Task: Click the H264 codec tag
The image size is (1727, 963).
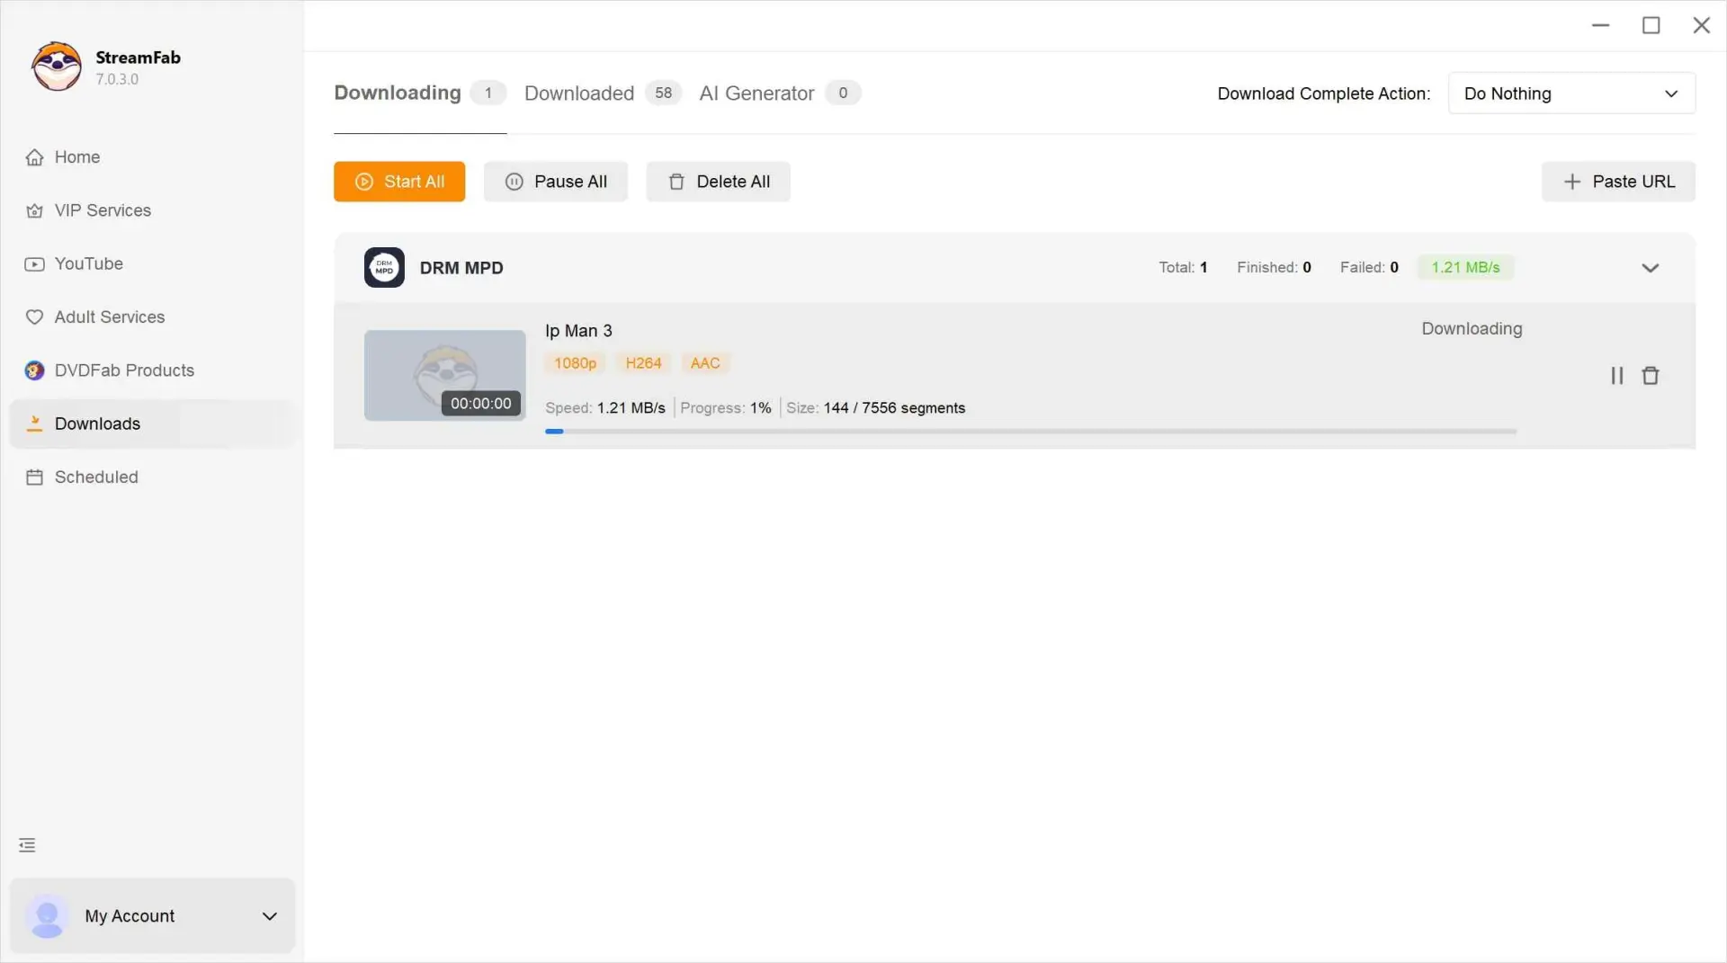Action: click(x=643, y=363)
